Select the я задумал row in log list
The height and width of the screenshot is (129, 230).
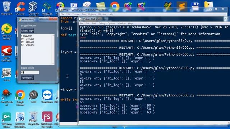tap(36, 36)
